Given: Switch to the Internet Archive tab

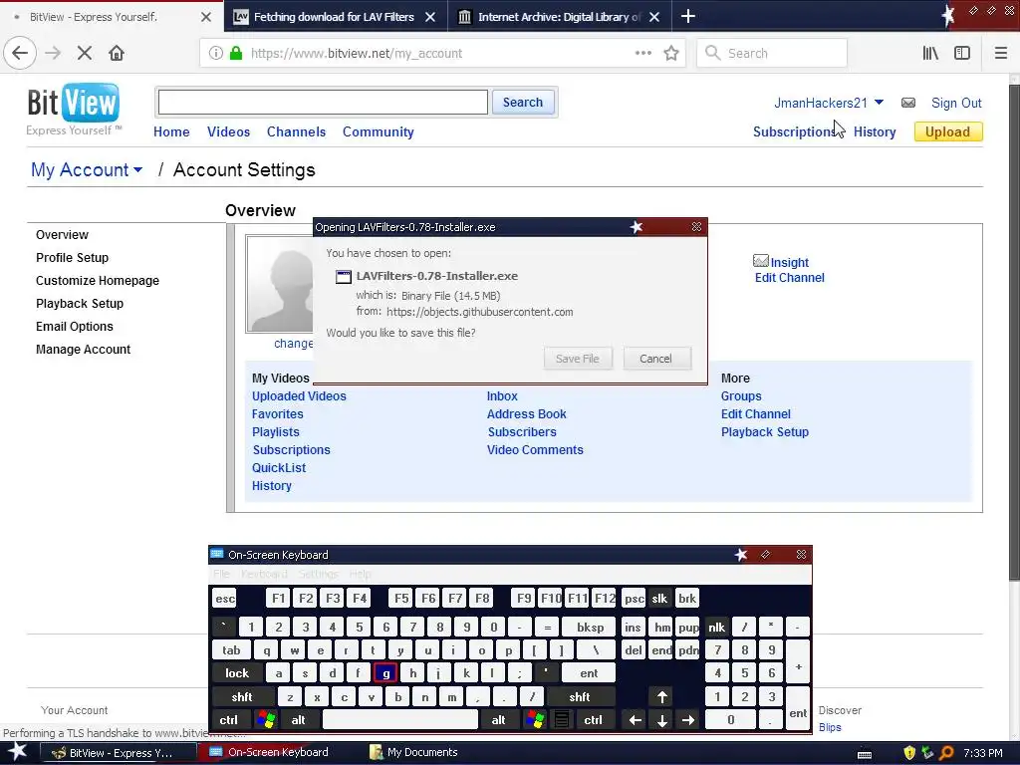Looking at the screenshot, I should pyautogui.click(x=560, y=17).
